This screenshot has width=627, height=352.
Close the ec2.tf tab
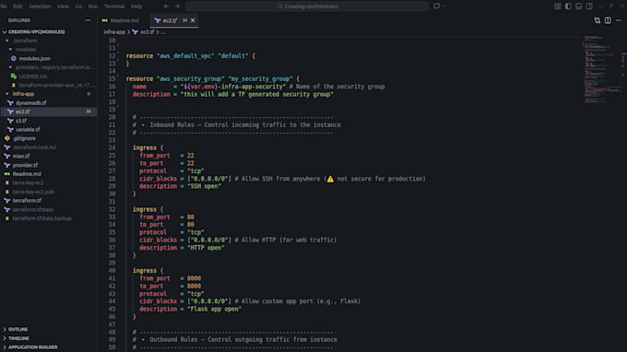[193, 20]
